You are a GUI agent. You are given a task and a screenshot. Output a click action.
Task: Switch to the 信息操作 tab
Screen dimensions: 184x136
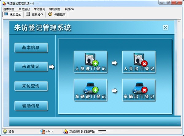click(x=35, y=14)
